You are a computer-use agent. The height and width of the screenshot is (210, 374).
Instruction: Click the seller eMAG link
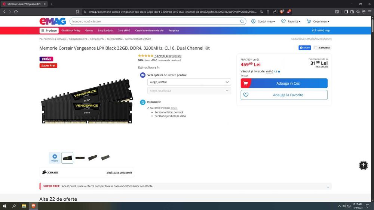(x=270, y=71)
